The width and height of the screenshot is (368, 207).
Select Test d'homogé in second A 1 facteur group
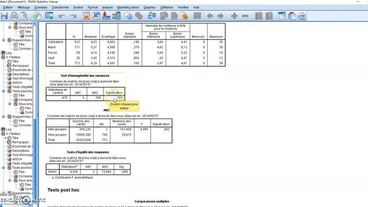[22, 155]
